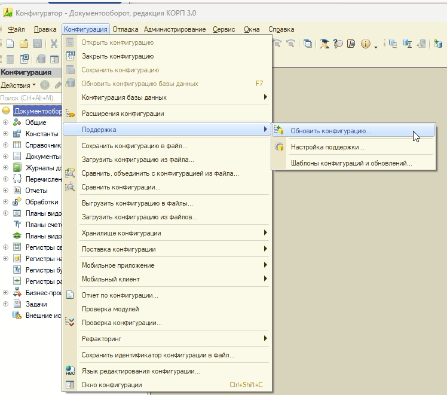Expand the Общие tree node
This screenshot has height=395, width=447.
point(5,123)
